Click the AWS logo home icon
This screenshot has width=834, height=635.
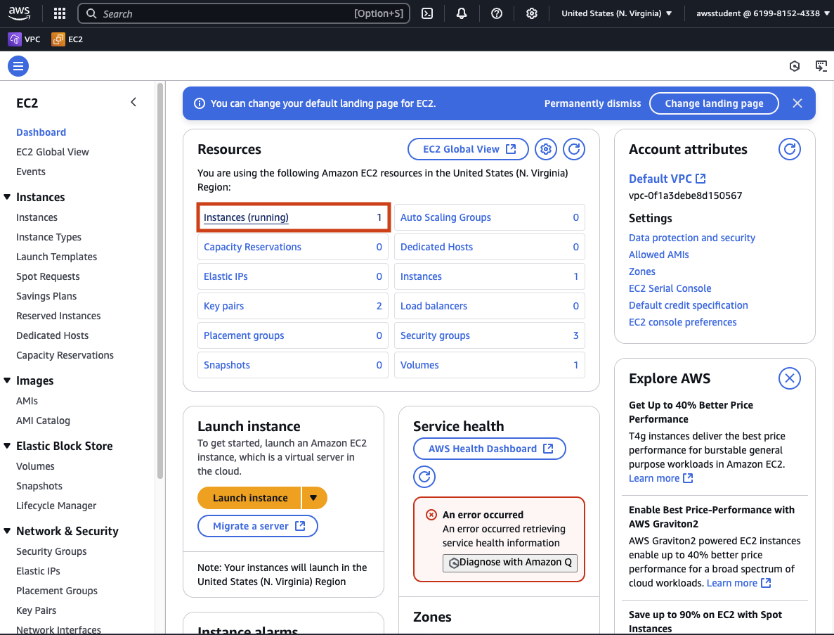tap(19, 13)
